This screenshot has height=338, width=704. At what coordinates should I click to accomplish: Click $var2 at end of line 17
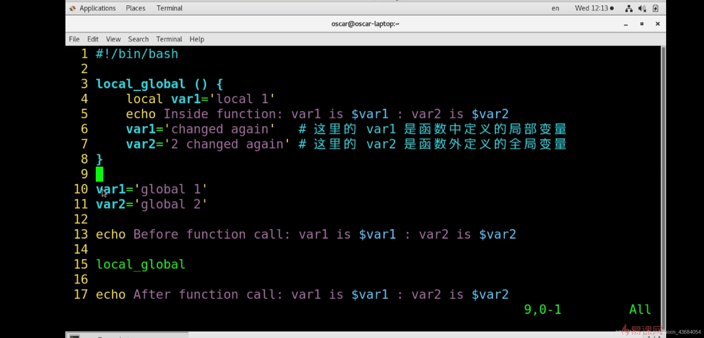[490, 294]
